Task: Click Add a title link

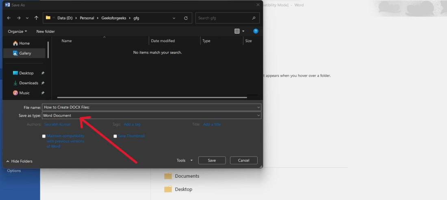Action: click(212, 124)
